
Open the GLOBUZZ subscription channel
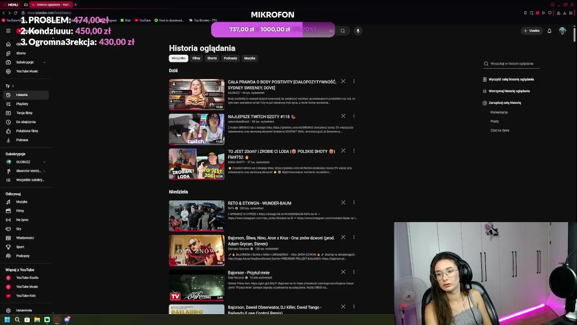[x=23, y=162]
